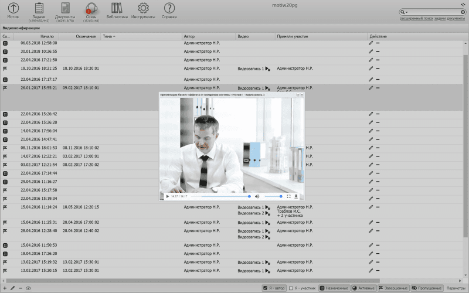Open Параметры in the bottom bar
Viewport: 469px width, 293px height.
[x=456, y=288]
